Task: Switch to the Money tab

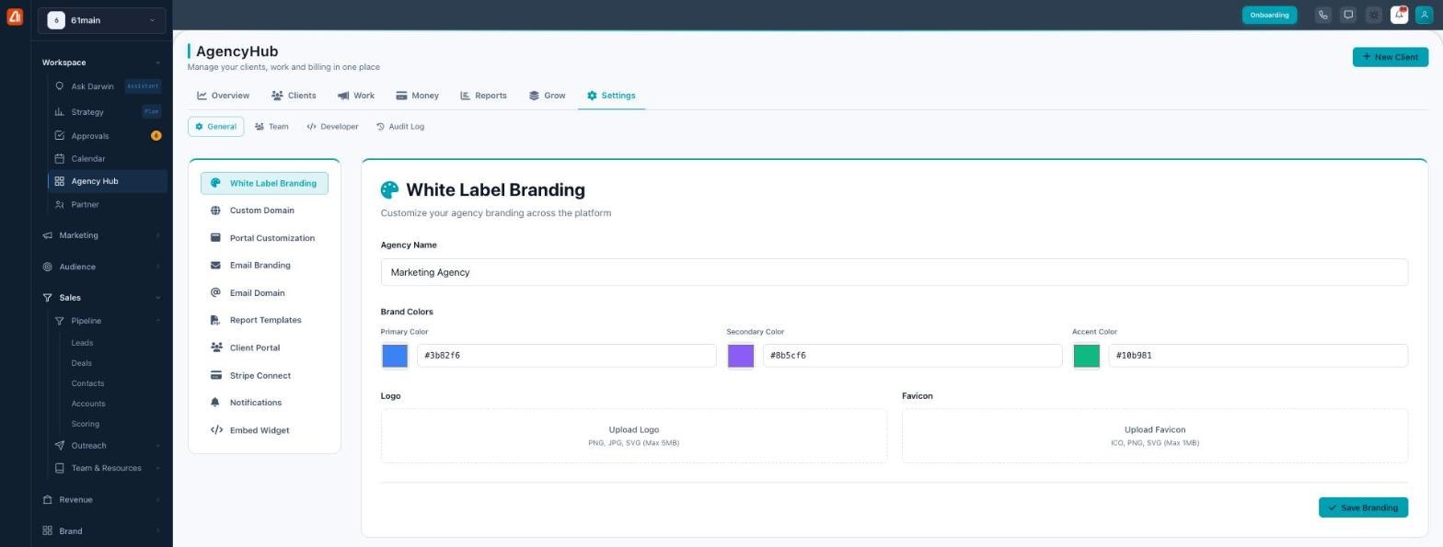Action: 417,96
